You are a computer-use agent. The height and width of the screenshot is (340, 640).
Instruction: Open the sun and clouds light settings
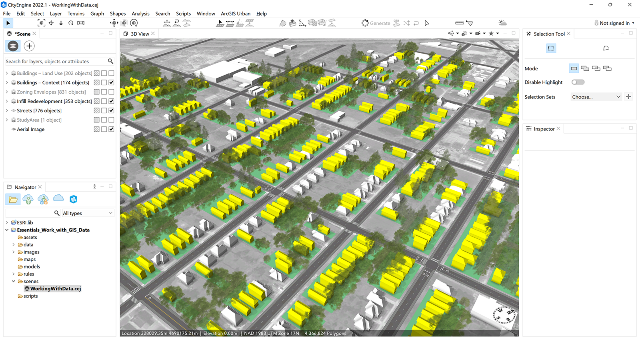(x=502, y=23)
